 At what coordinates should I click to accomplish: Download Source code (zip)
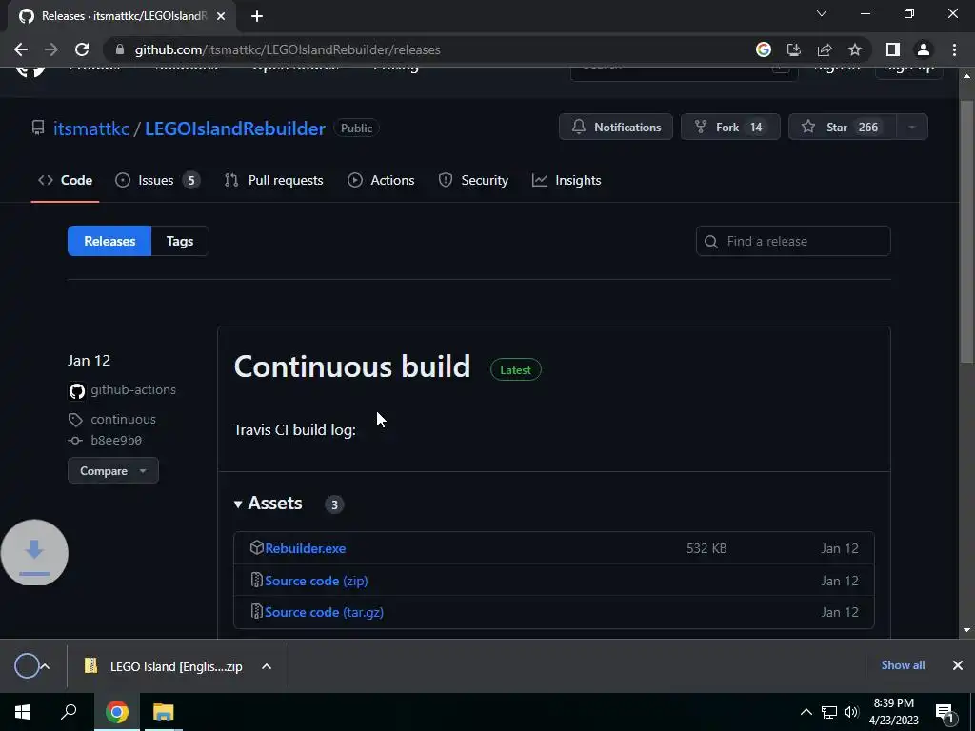coord(316,581)
